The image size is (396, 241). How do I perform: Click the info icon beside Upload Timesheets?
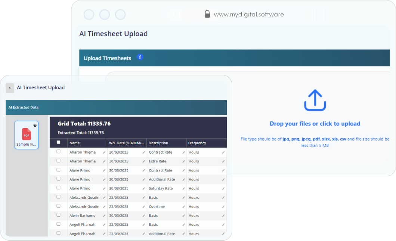pyautogui.click(x=140, y=57)
